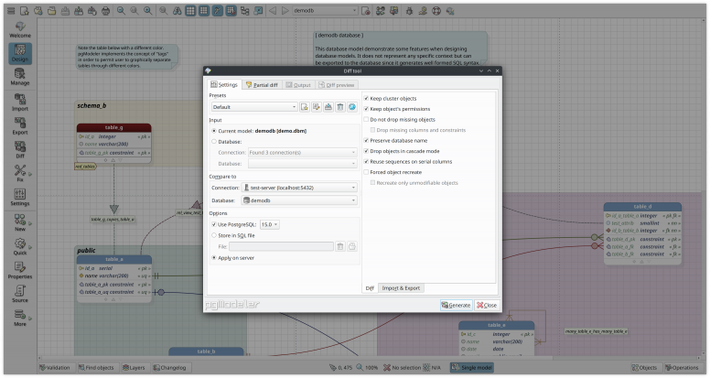Go to the next model arrow
710x378 pixels.
point(285,10)
